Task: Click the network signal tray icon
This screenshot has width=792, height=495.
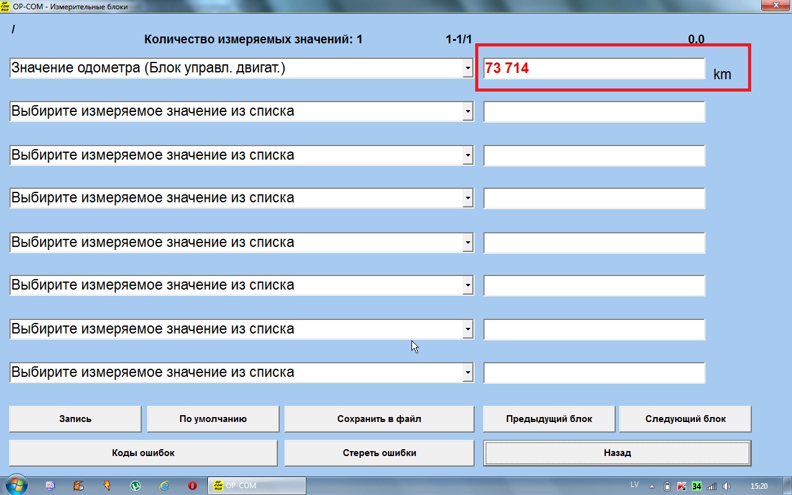Action: click(712, 486)
